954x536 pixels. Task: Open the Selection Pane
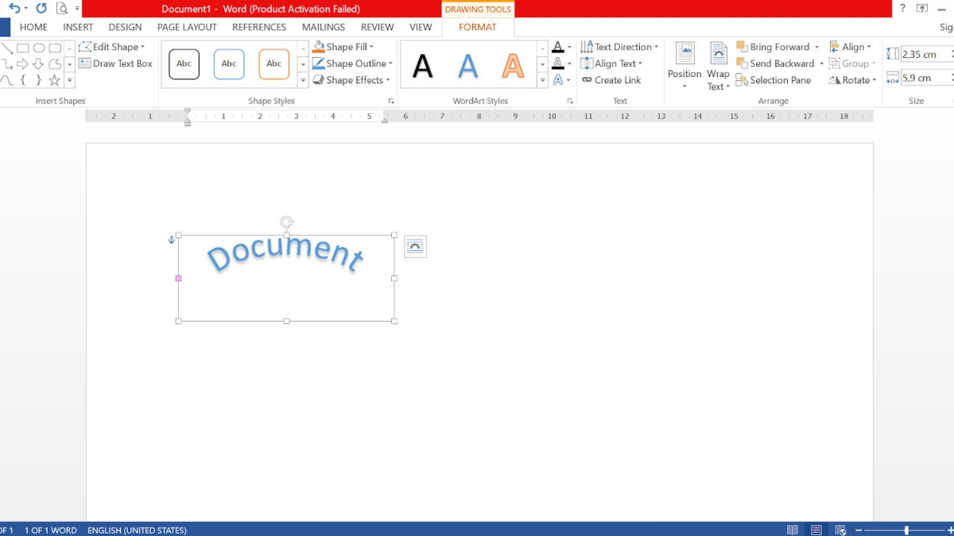(x=774, y=80)
